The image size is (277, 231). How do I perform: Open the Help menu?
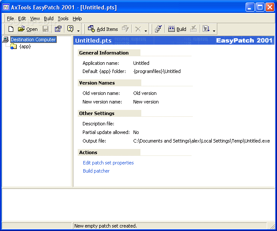(77, 18)
